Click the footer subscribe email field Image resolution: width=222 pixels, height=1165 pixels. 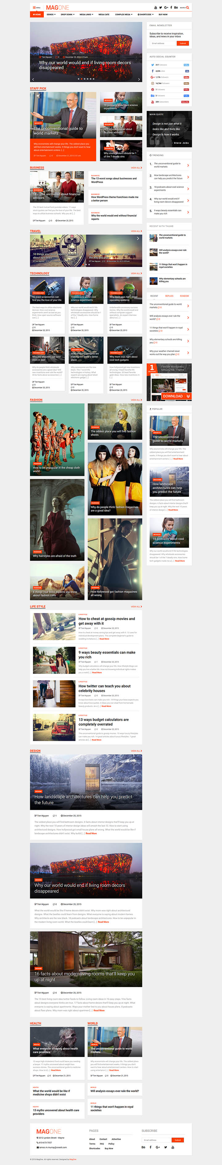pos(156,1140)
